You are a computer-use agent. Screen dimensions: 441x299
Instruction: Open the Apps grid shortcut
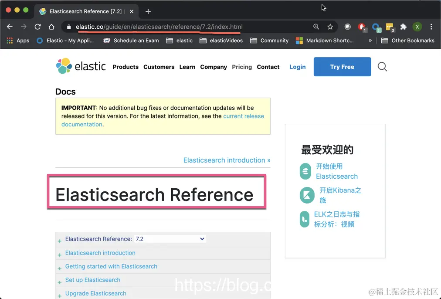(x=18, y=41)
